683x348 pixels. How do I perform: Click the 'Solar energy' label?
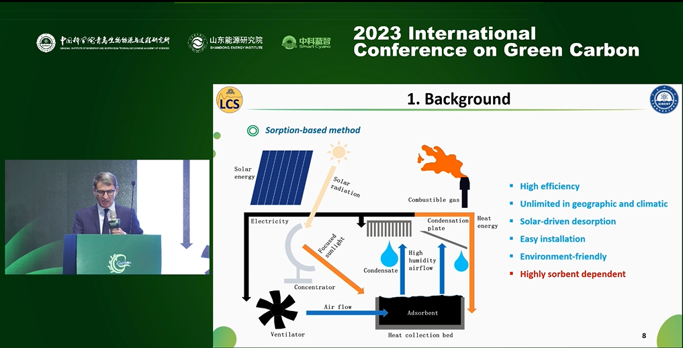coord(244,173)
